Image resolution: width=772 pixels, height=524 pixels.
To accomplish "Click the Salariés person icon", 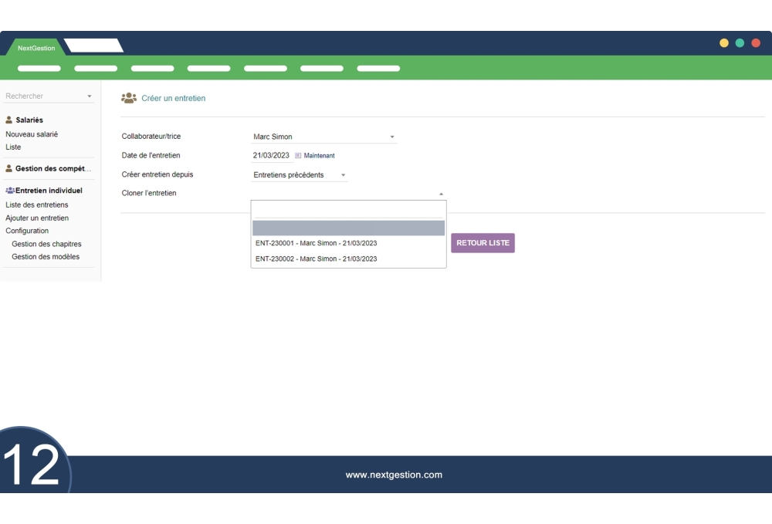I will pyautogui.click(x=9, y=120).
